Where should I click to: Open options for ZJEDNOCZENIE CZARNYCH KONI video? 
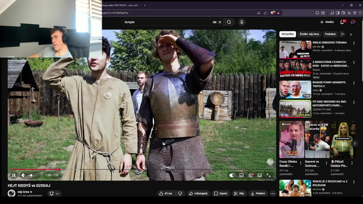pyautogui.click(x=354, y=63)
